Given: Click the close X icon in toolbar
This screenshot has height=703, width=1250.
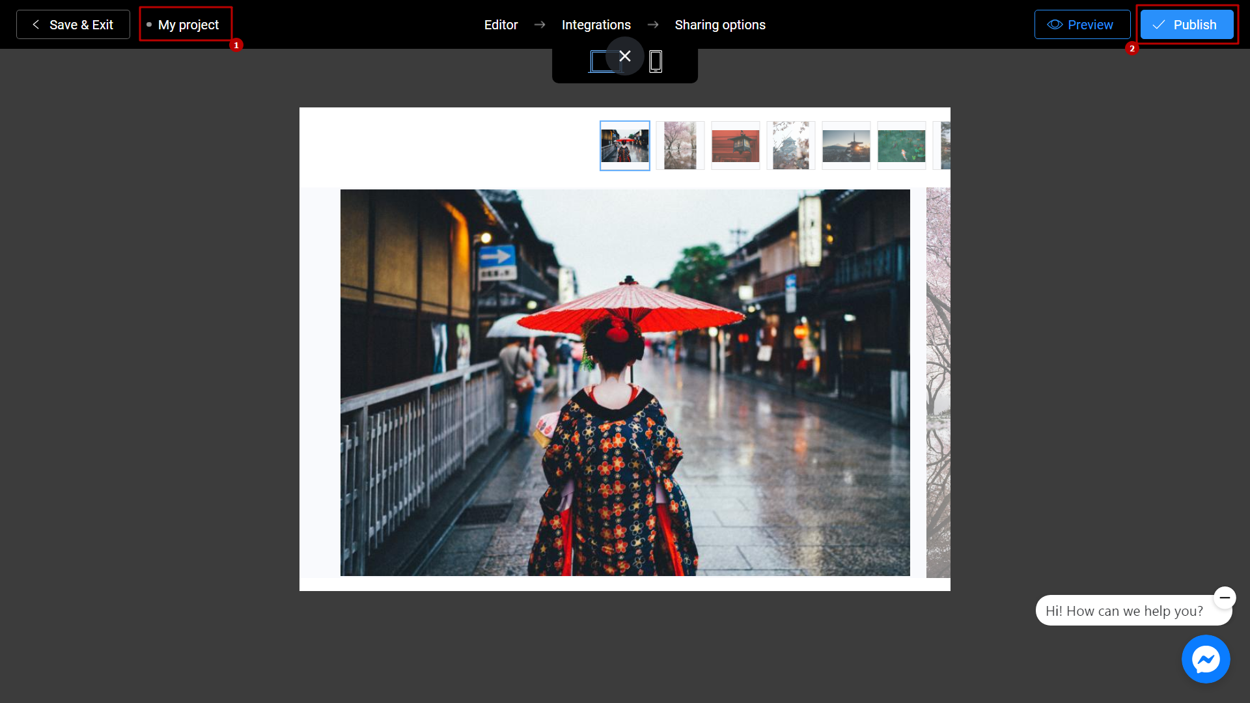Looking at the screenshot, I should click(x=624, y=56).
